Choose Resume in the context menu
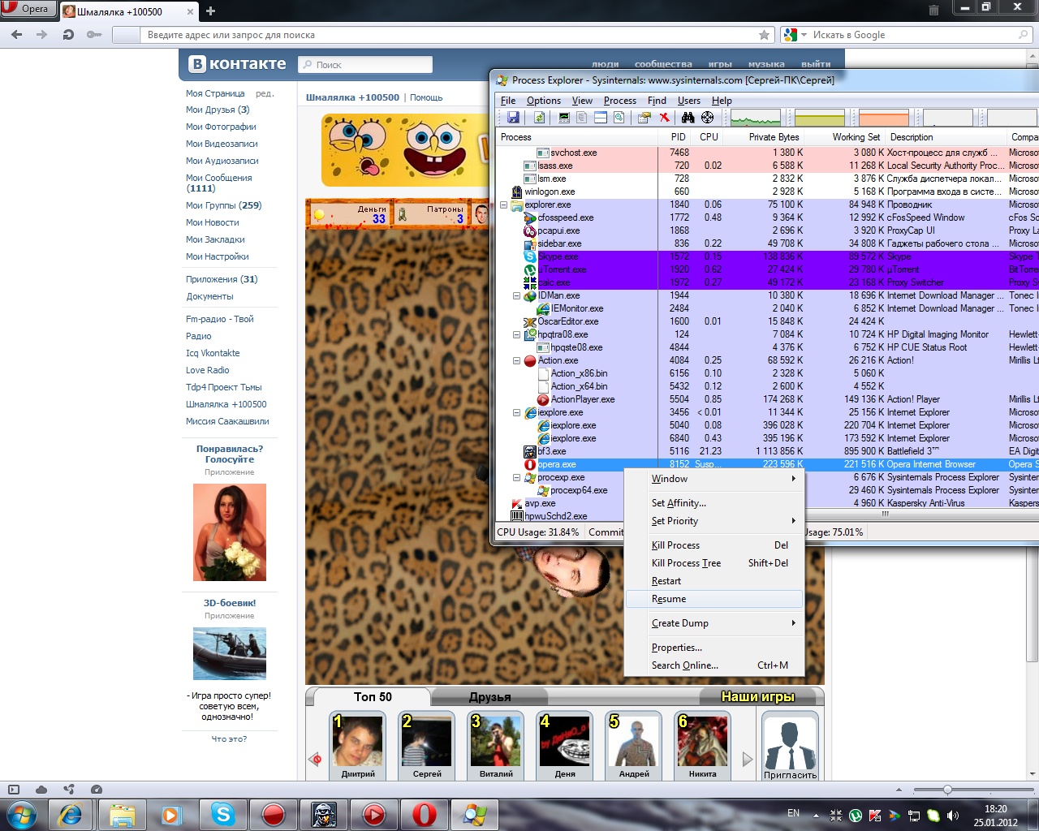This screenshot has height=831, width=1039. [669, 599]
